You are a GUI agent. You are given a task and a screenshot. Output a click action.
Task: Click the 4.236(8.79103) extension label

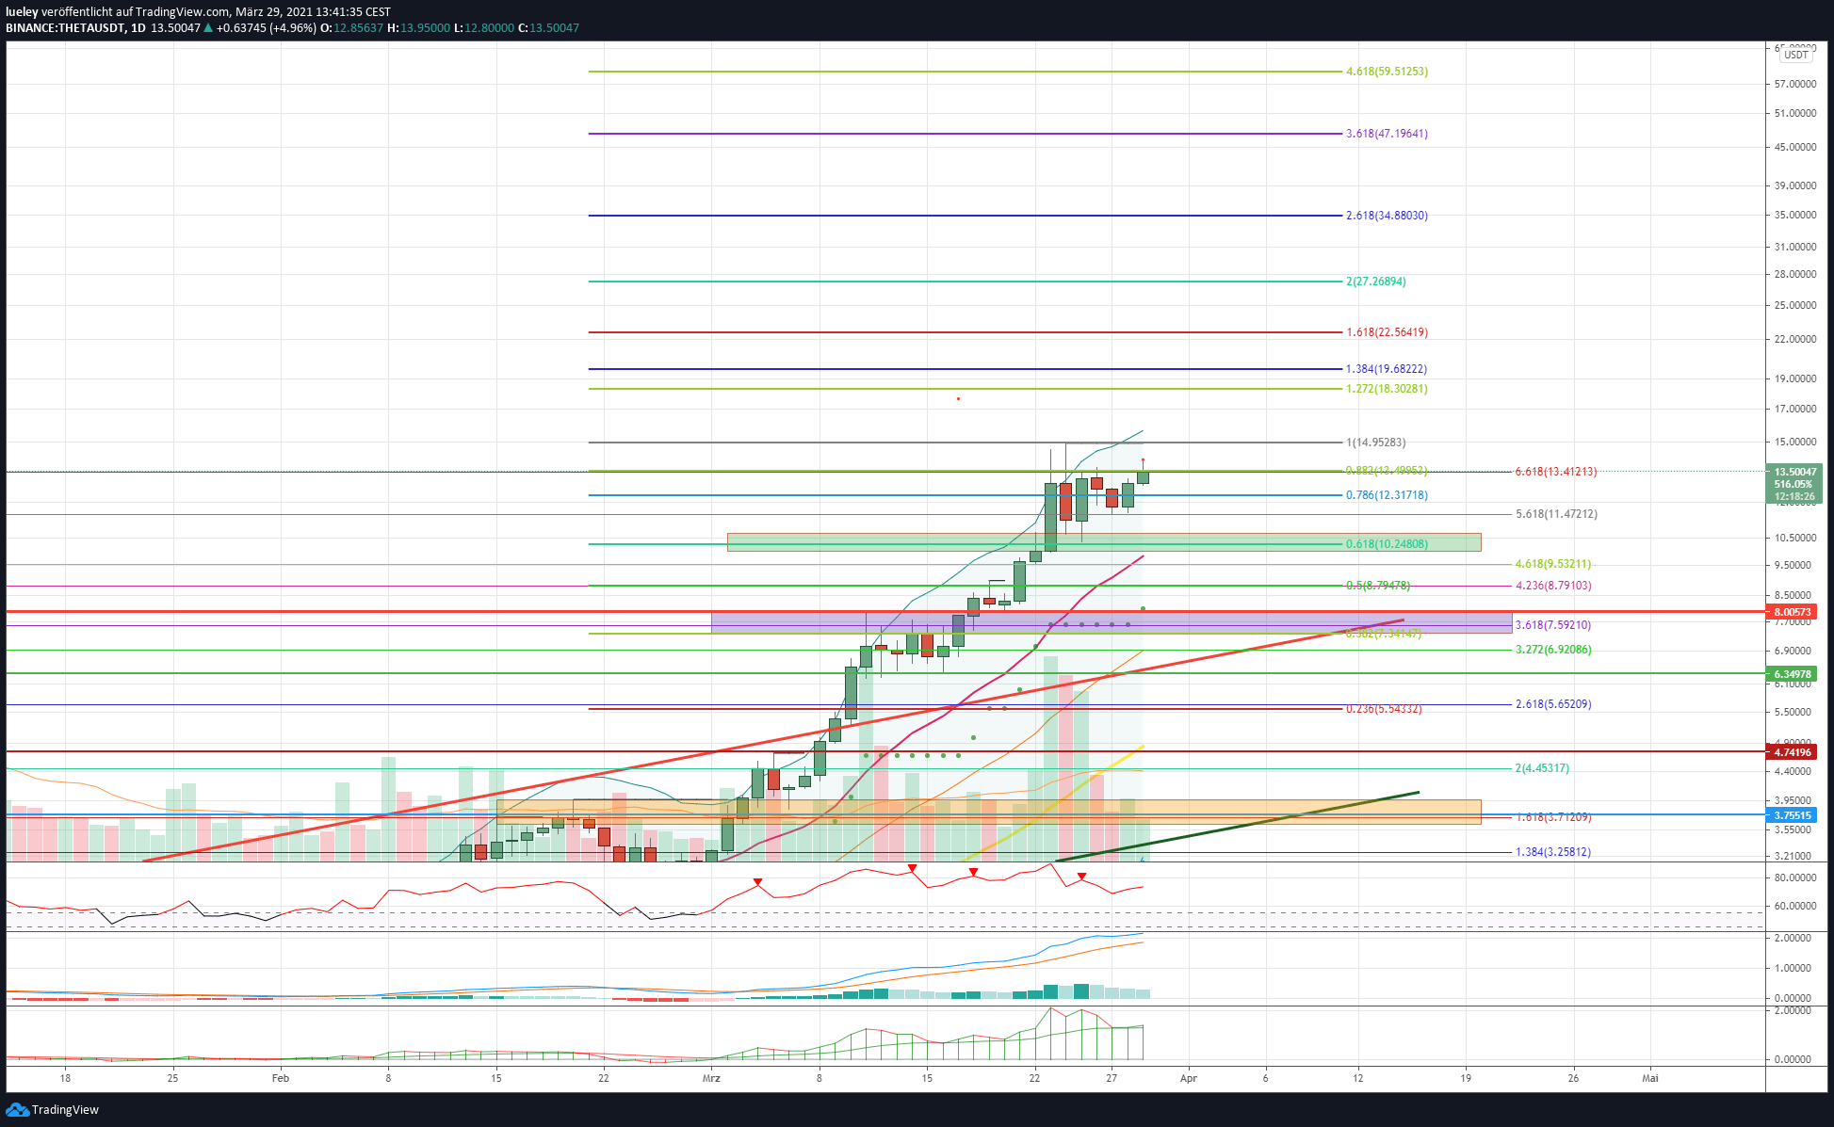pyautogui.click(x=1552, y=586)
